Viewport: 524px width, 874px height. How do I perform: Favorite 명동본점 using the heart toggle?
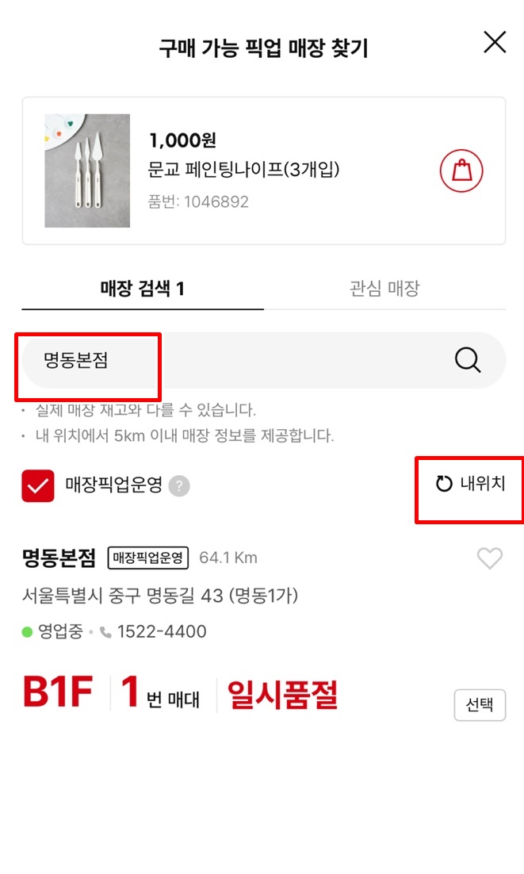point(489,558)
